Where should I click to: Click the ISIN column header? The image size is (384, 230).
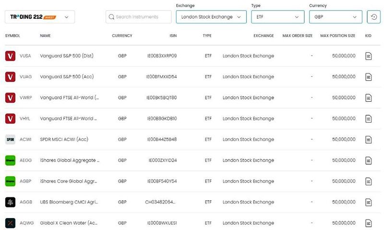(173, 36)
